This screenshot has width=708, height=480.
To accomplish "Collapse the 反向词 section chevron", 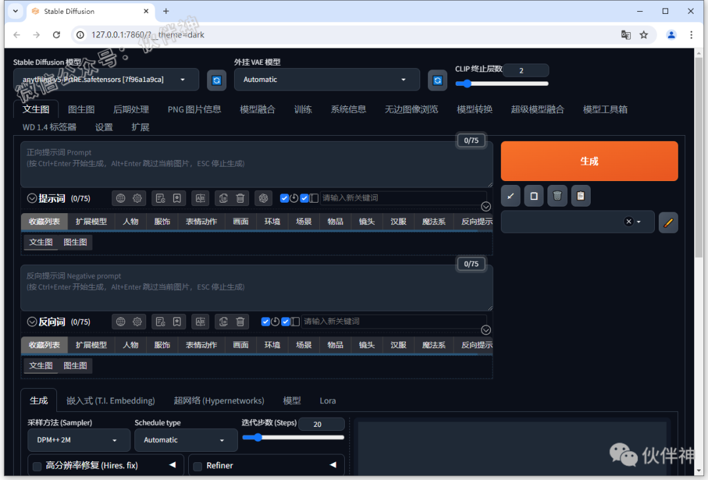I will pyautogui.click(x=31, y=321).
